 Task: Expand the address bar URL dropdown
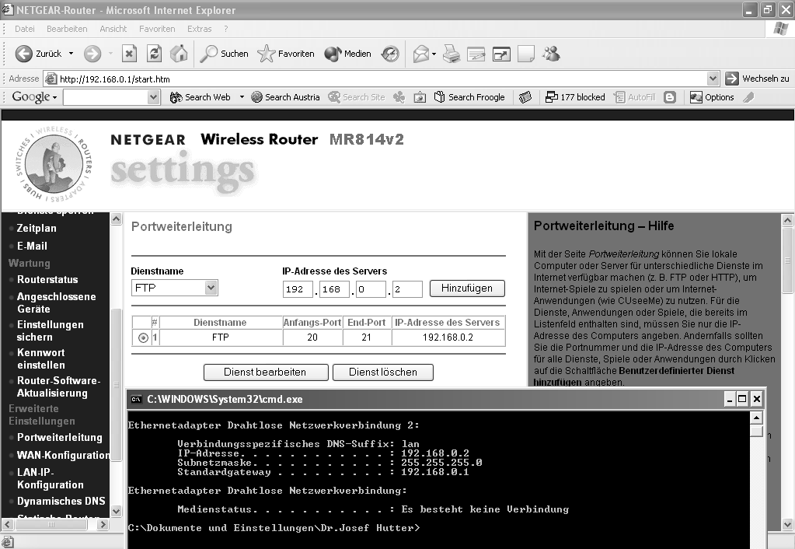[x=713, y=79]
